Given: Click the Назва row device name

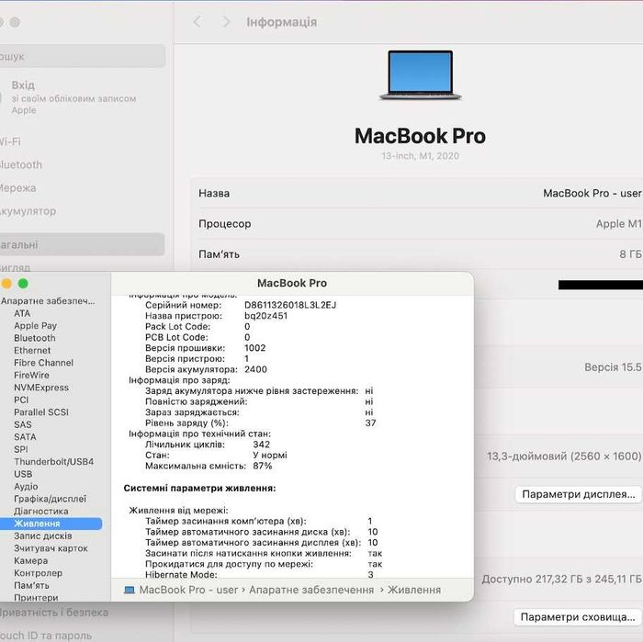Looking at the screenshot, I should click(592, 193).
